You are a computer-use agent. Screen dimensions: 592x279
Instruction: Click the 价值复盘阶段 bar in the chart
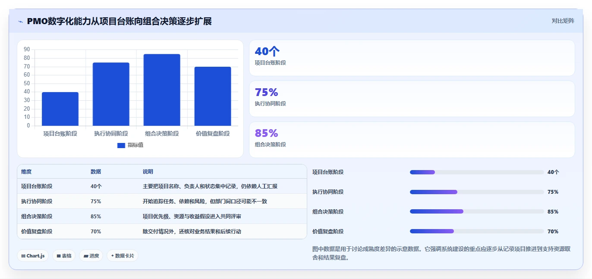click(x=213, y=96)
